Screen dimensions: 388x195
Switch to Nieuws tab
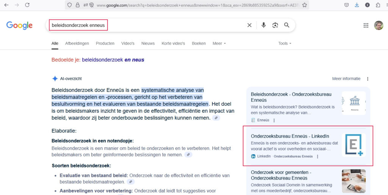click(x=148, y=43)
